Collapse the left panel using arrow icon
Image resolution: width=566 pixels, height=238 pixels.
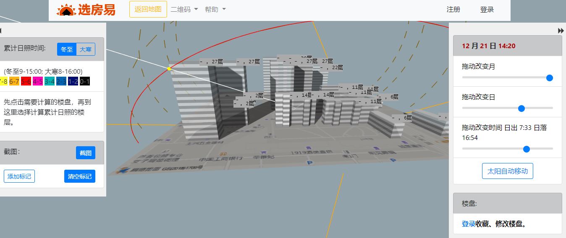point(1,31)
